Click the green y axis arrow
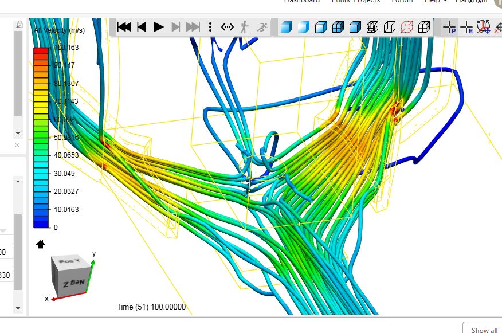This screenshot has height=333, width=502. point(91,275)
